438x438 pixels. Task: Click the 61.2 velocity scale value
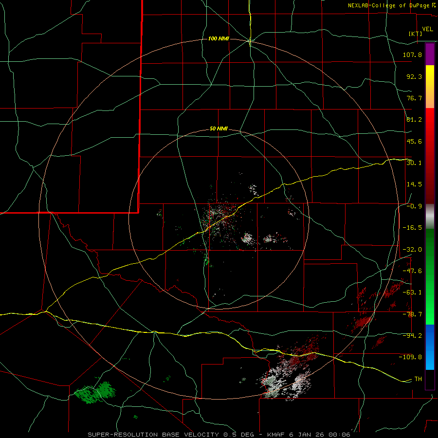coord(414,120)
